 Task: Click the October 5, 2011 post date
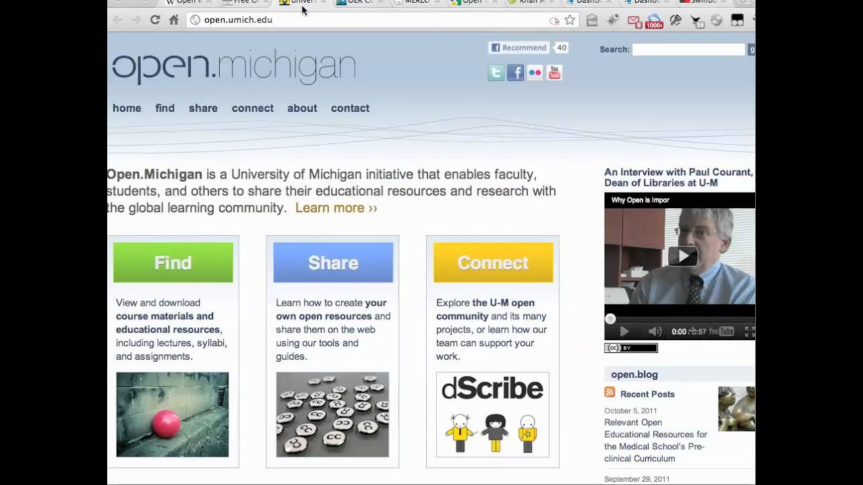point(630,411)
